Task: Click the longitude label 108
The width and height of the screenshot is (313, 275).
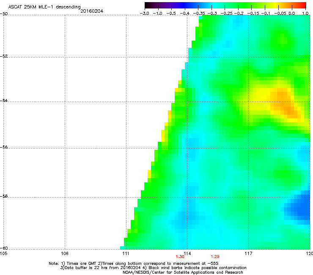Action: 65,253
